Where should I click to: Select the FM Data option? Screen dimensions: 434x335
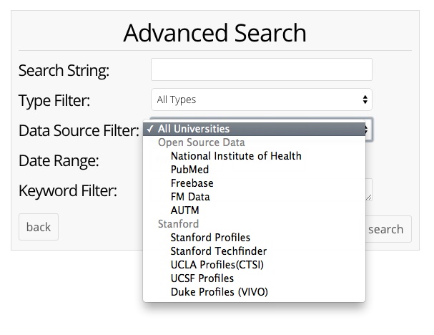coord(190,197)
